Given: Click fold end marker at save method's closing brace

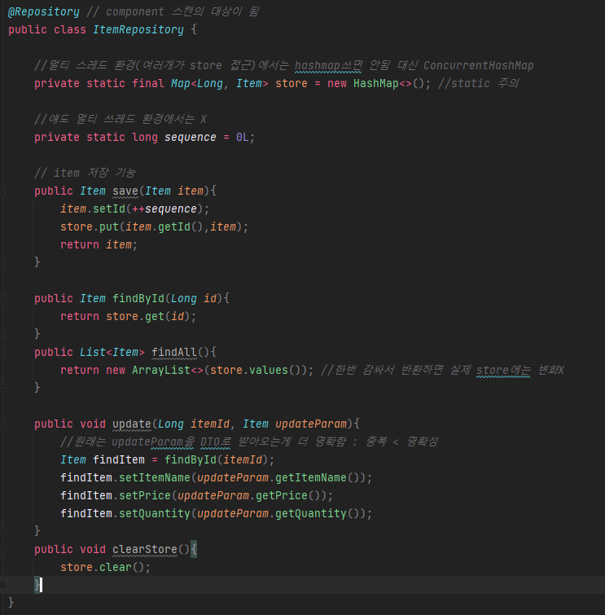Looking at the screenshot, I should [4, 262].
